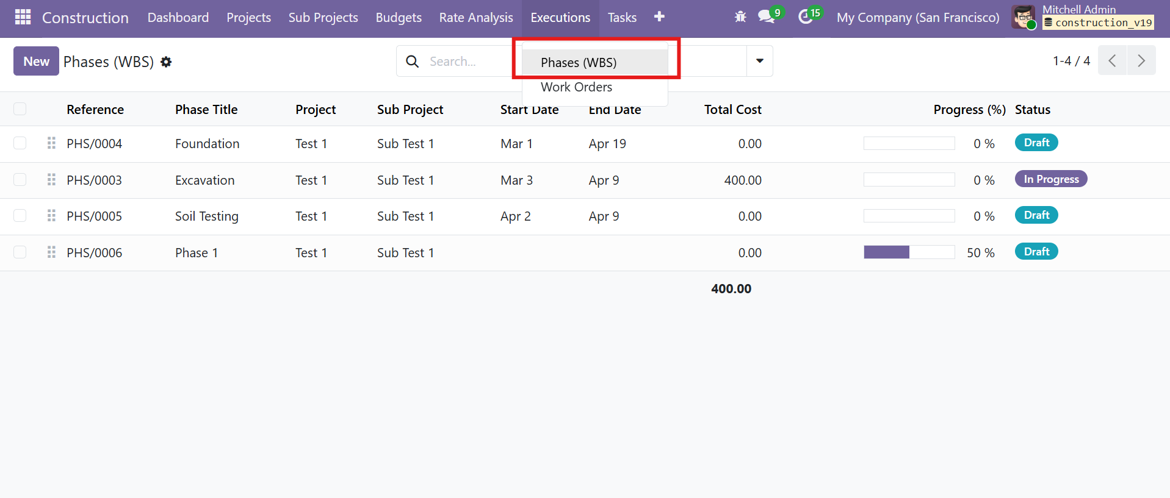This screenshot has width=1170, height=498.
Task: Click the 50% progress bar of PHS/0006
Action: (x=909, y=252)
